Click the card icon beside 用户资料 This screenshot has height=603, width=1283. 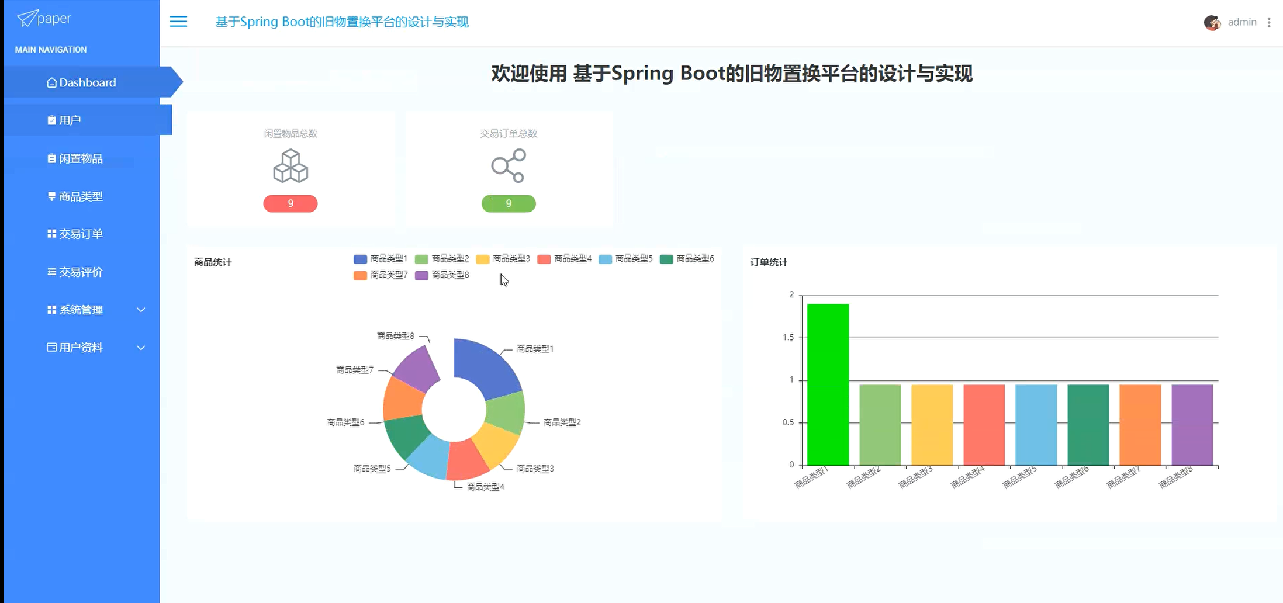[x=51, y=347]
